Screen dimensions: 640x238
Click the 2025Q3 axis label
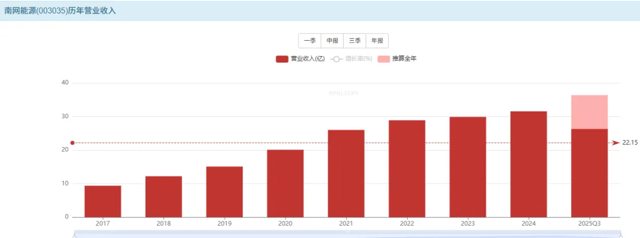click(590, 224)
